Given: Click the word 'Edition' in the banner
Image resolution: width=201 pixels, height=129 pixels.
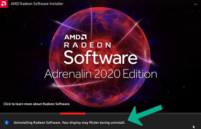Looking at the screenshot, I should [x=140, y=73].
